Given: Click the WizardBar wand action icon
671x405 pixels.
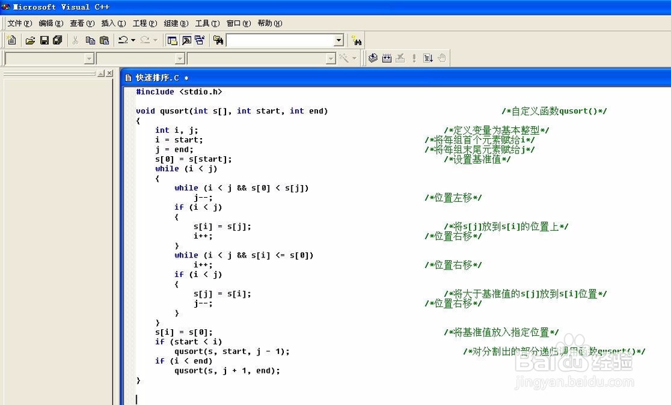Looking at the screenshot, I should [x=344, y=58].
